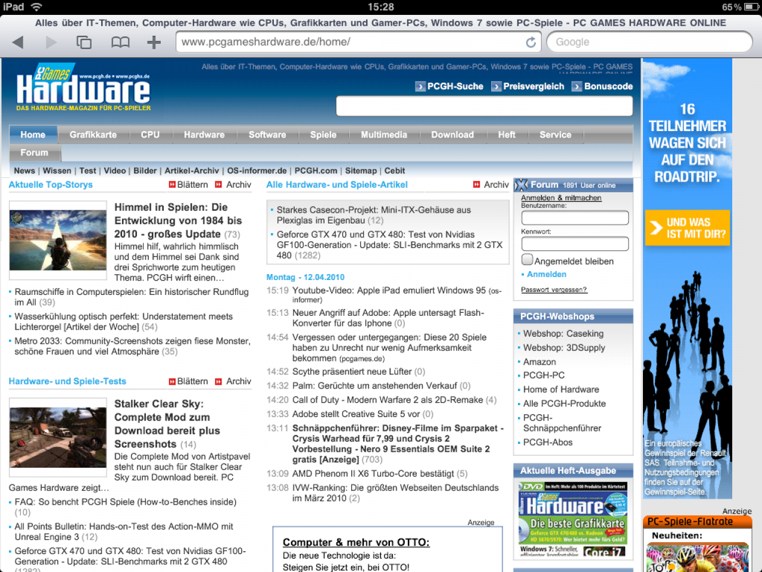The height and width of the screenshot is (572, 762).
Task: Click arrow icon beside Preisvergleich
Action: point(496,86)
